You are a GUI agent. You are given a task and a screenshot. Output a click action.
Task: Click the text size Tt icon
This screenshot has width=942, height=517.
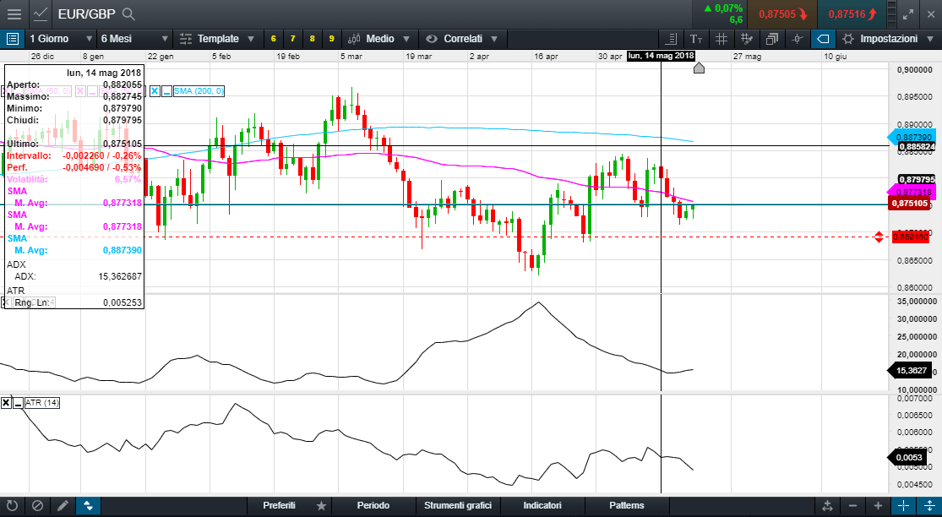pos(696,39)
